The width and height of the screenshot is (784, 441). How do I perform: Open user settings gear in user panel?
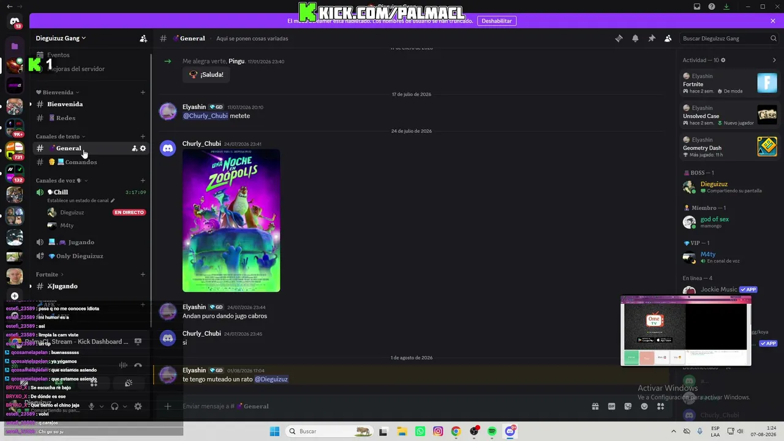pyautogui.click(x=138, y=406)
